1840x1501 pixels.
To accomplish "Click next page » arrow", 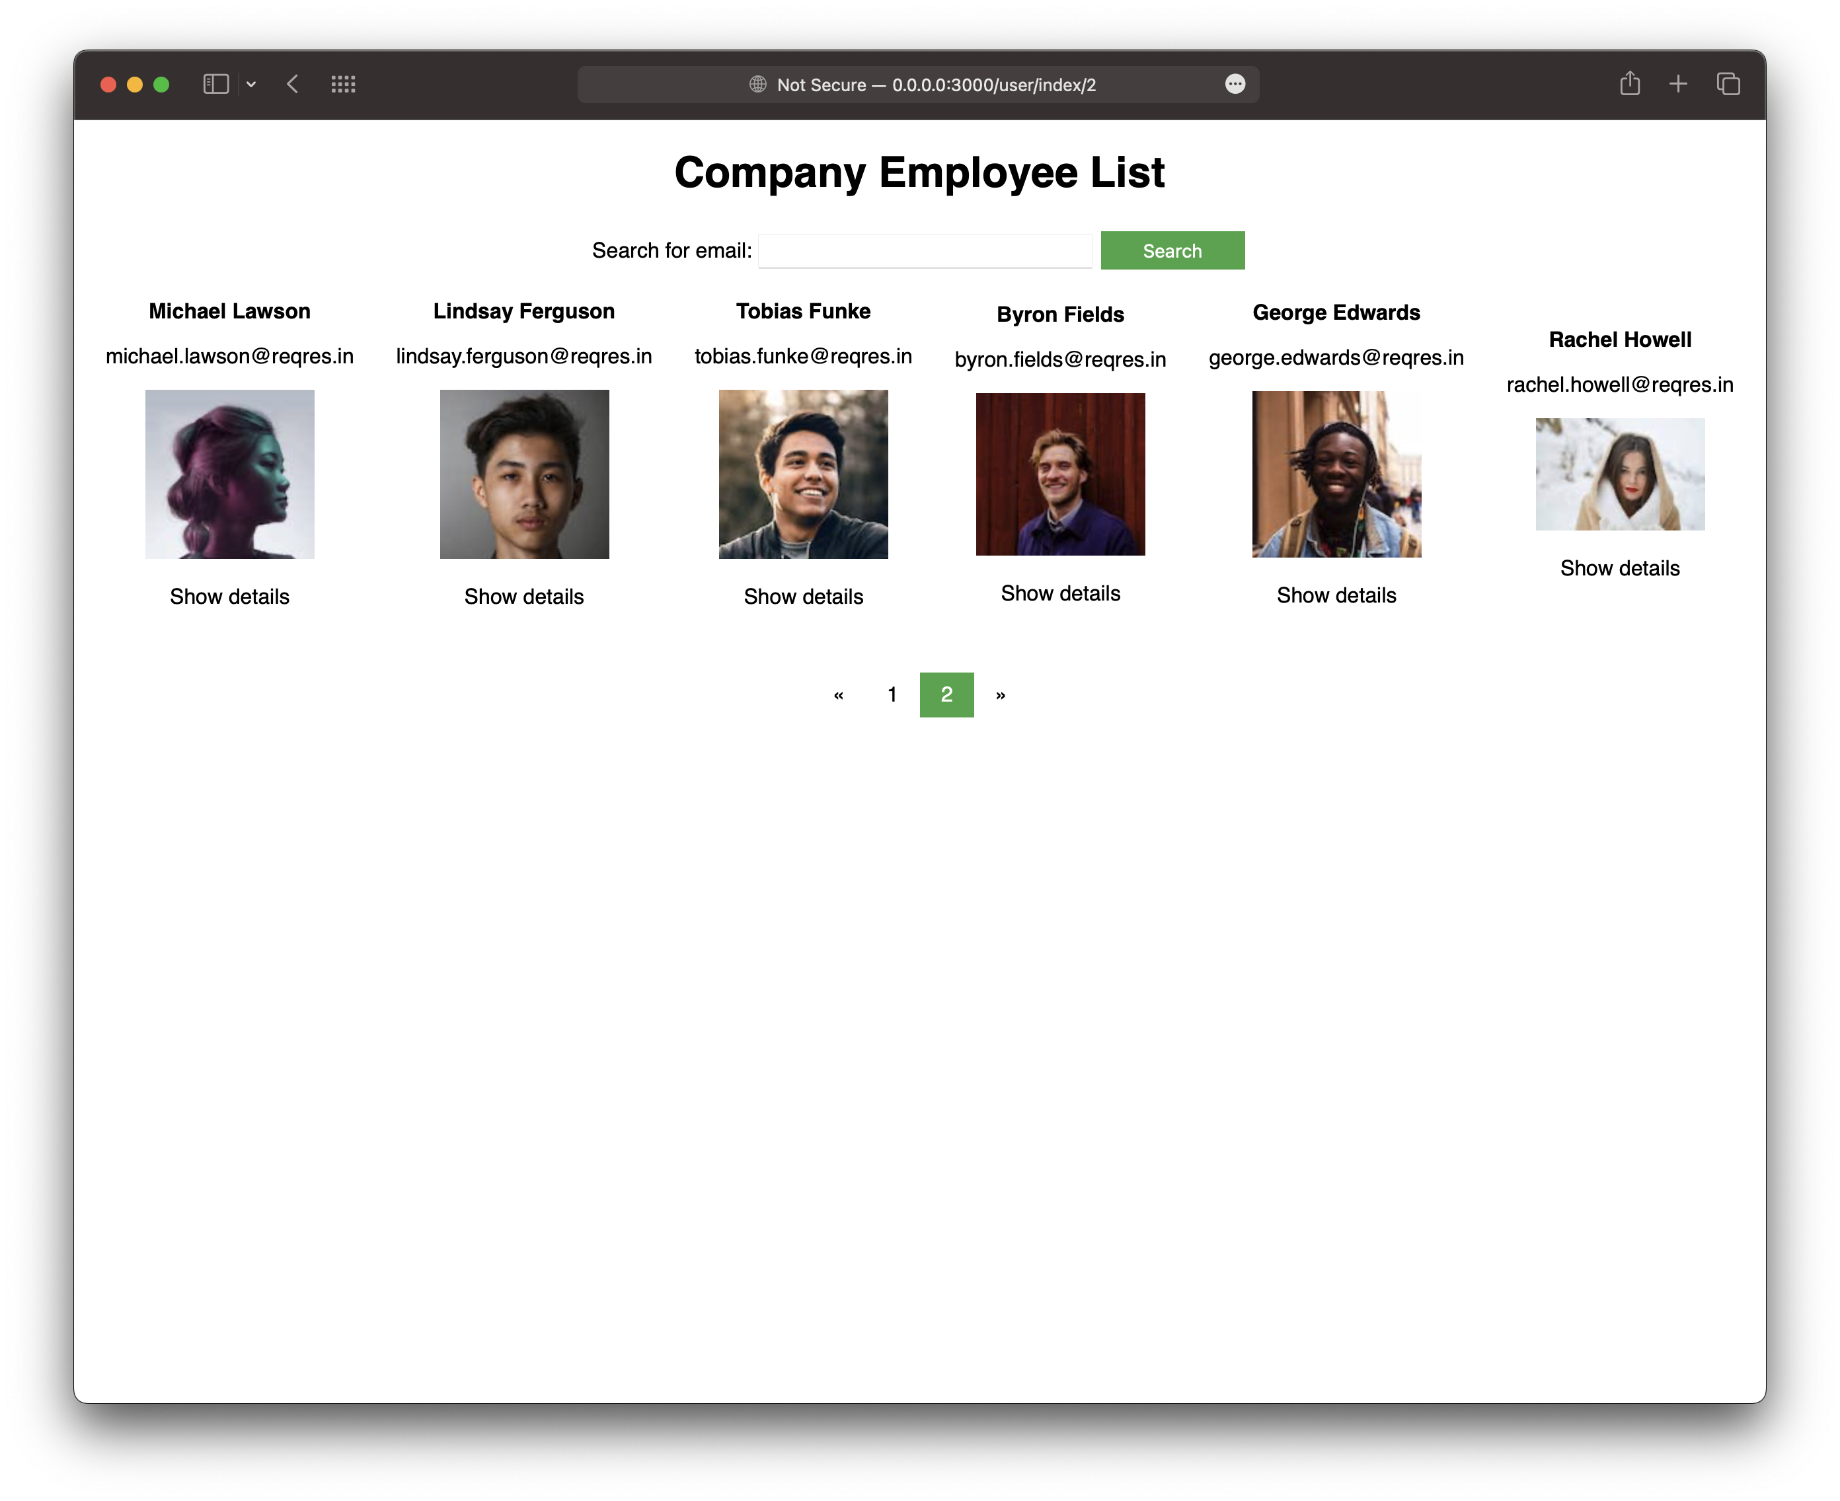I will pos(1001,694).
